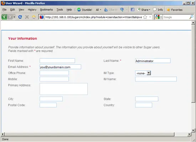Open the History menu
196x142 pixels.
coord(32,10)
